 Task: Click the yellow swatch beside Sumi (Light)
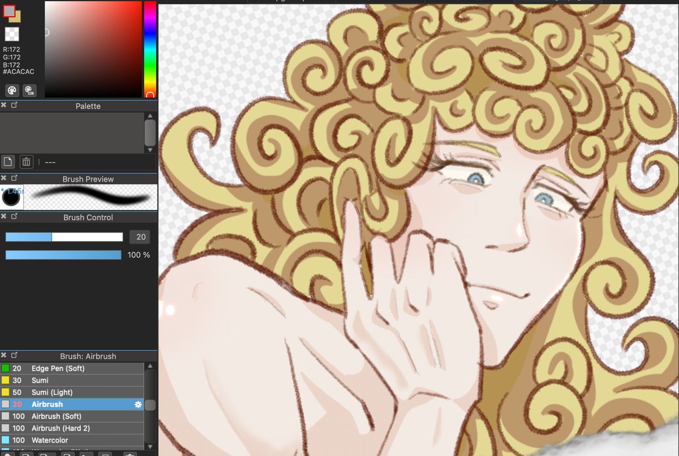point(6,392)
